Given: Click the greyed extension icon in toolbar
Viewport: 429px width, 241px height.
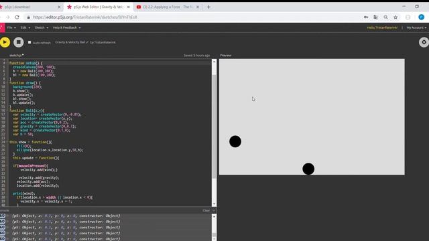Looking at the screenshot, I should [408, 17].
